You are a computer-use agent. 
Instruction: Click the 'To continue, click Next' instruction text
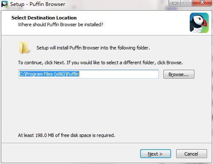(x=100, y=63)
